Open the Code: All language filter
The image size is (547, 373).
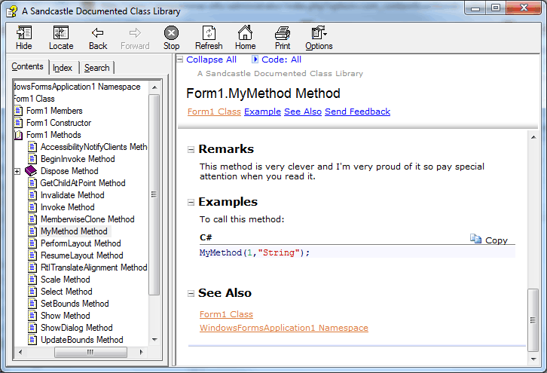[282, 60]
